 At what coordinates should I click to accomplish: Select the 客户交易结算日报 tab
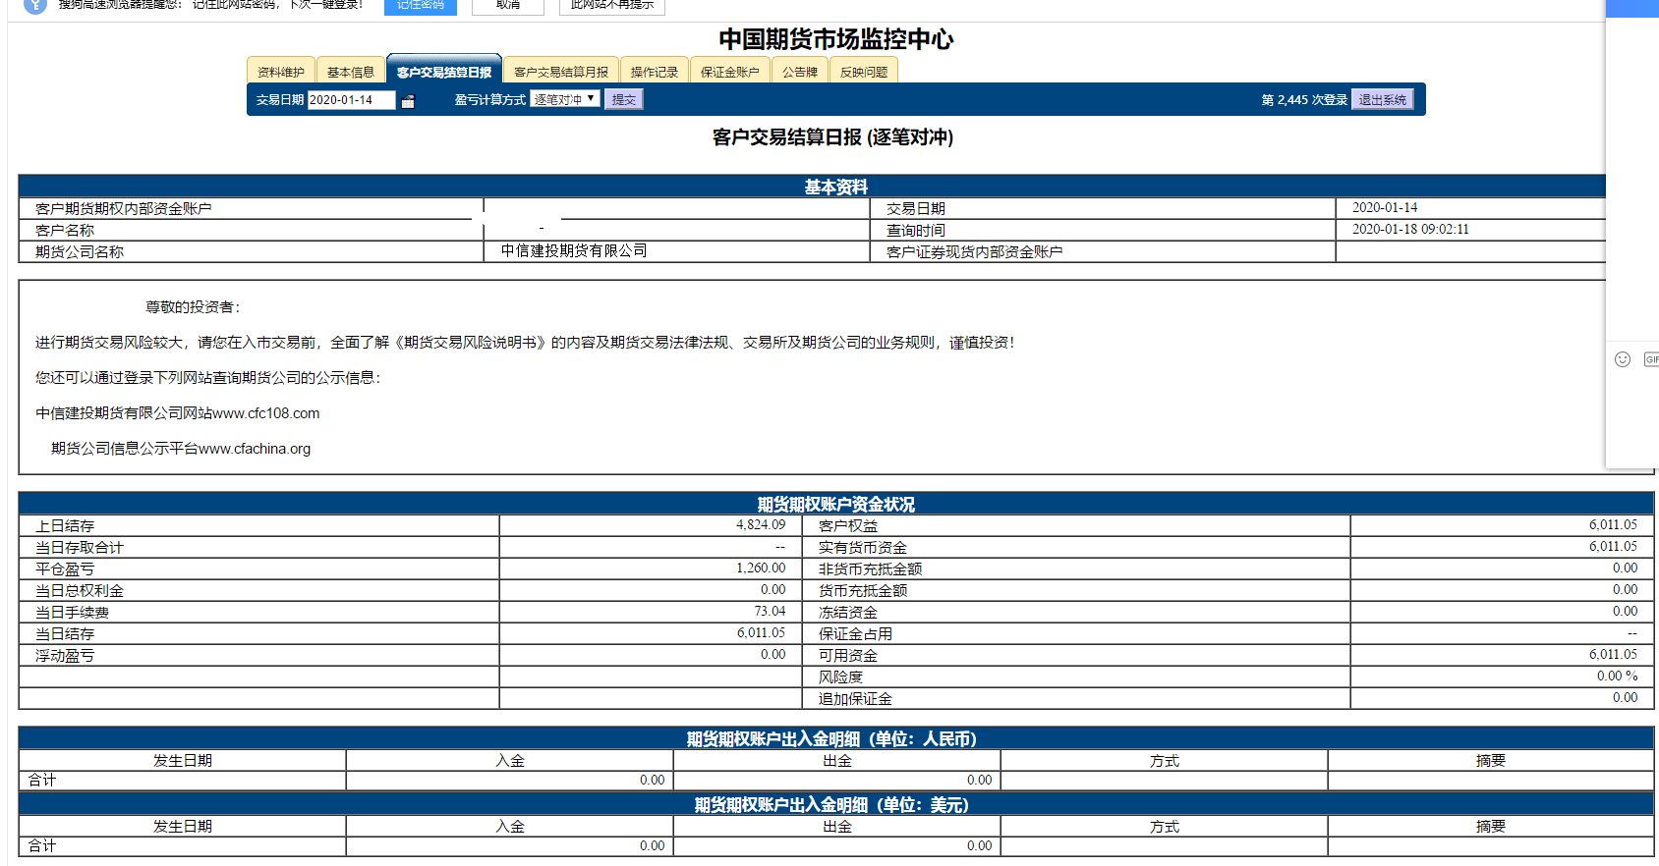(444, 72)
